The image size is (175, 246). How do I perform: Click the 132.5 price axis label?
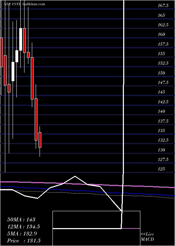coord(163,140)
